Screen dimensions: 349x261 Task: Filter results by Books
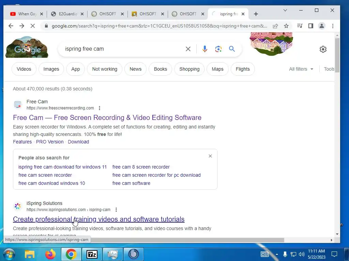point(160,69)
